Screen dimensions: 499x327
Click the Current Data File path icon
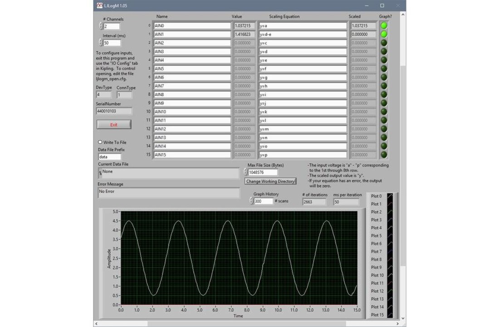(100, 173)
